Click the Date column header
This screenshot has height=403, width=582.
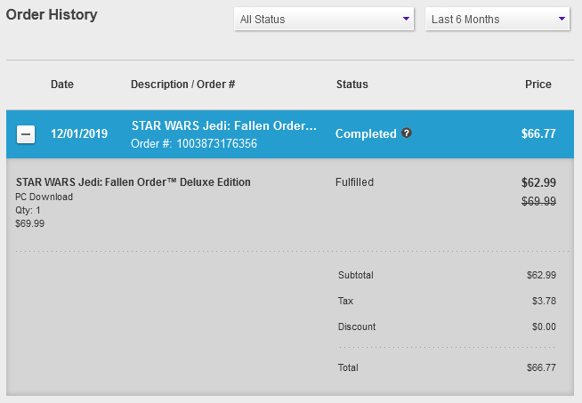point(62,85)
